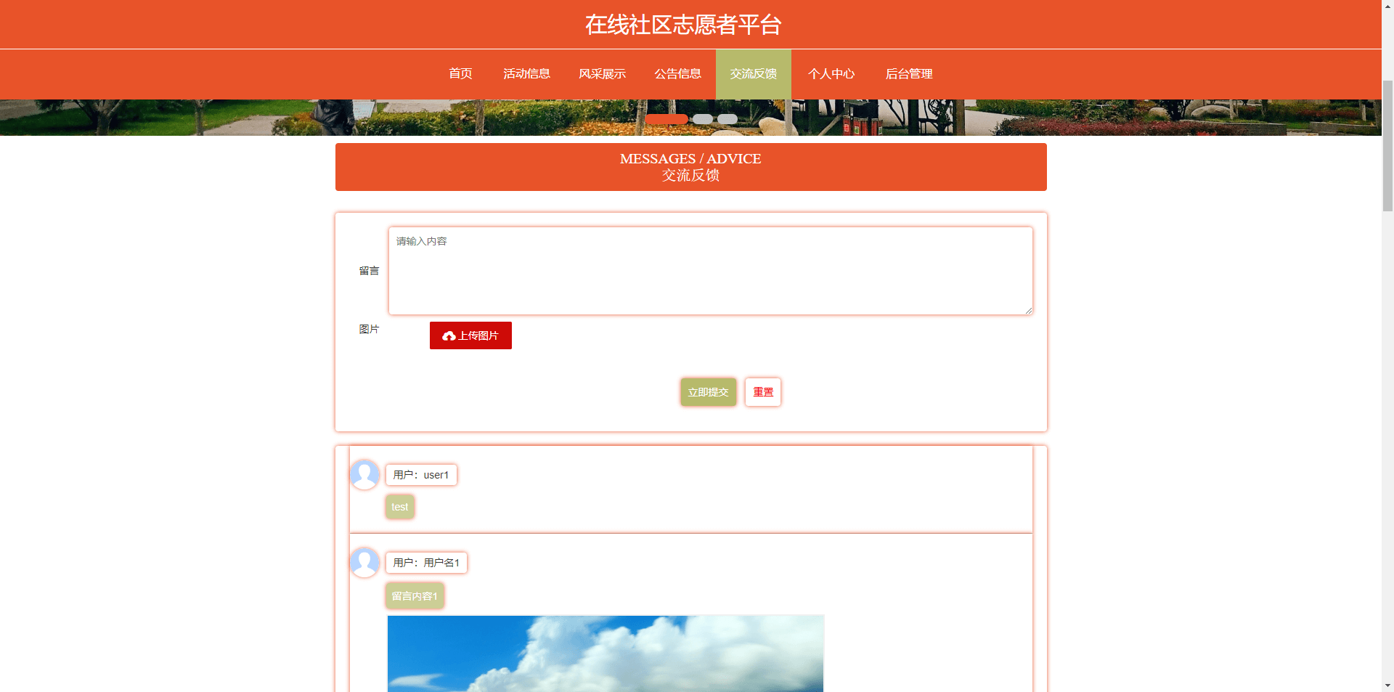Viewport: 1394px width, 692px height.
Task: Click the 用户：user1 label
Action: point(421,475)
